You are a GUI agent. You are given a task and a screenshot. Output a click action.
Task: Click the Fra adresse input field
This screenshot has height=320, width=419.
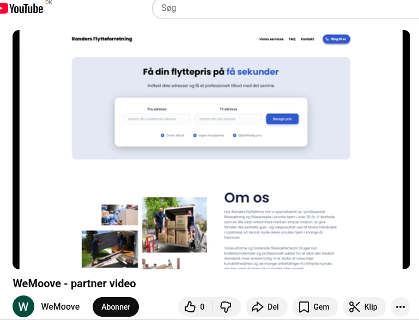tap(157, 119)
